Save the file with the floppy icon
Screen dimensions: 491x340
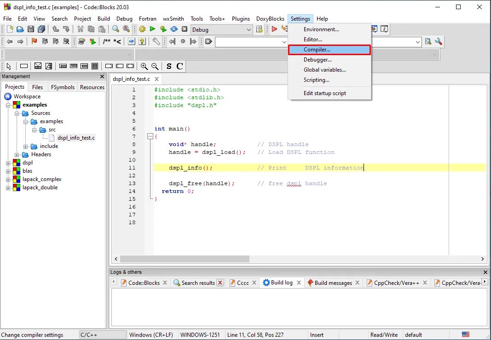pos(31,29)
